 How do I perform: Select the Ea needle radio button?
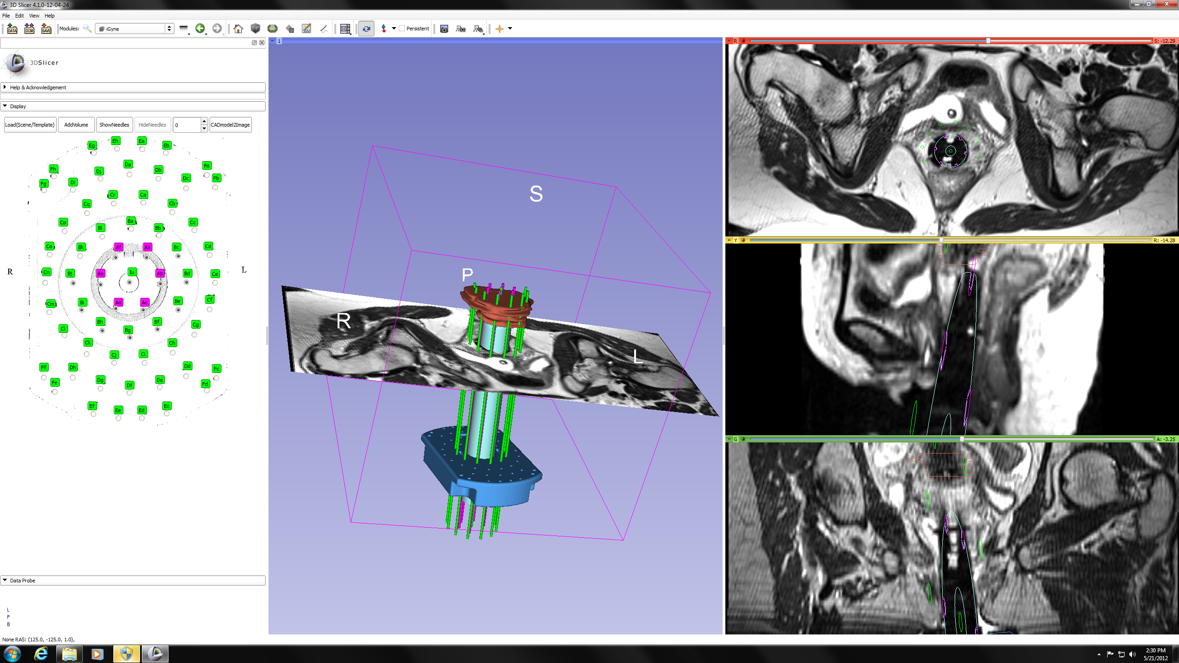[142, 149]
